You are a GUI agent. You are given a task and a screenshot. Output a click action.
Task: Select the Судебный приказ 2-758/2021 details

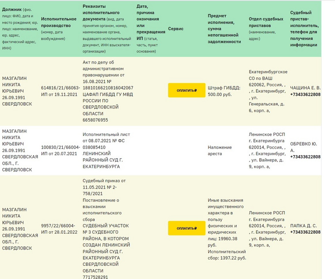click(106, 229)
